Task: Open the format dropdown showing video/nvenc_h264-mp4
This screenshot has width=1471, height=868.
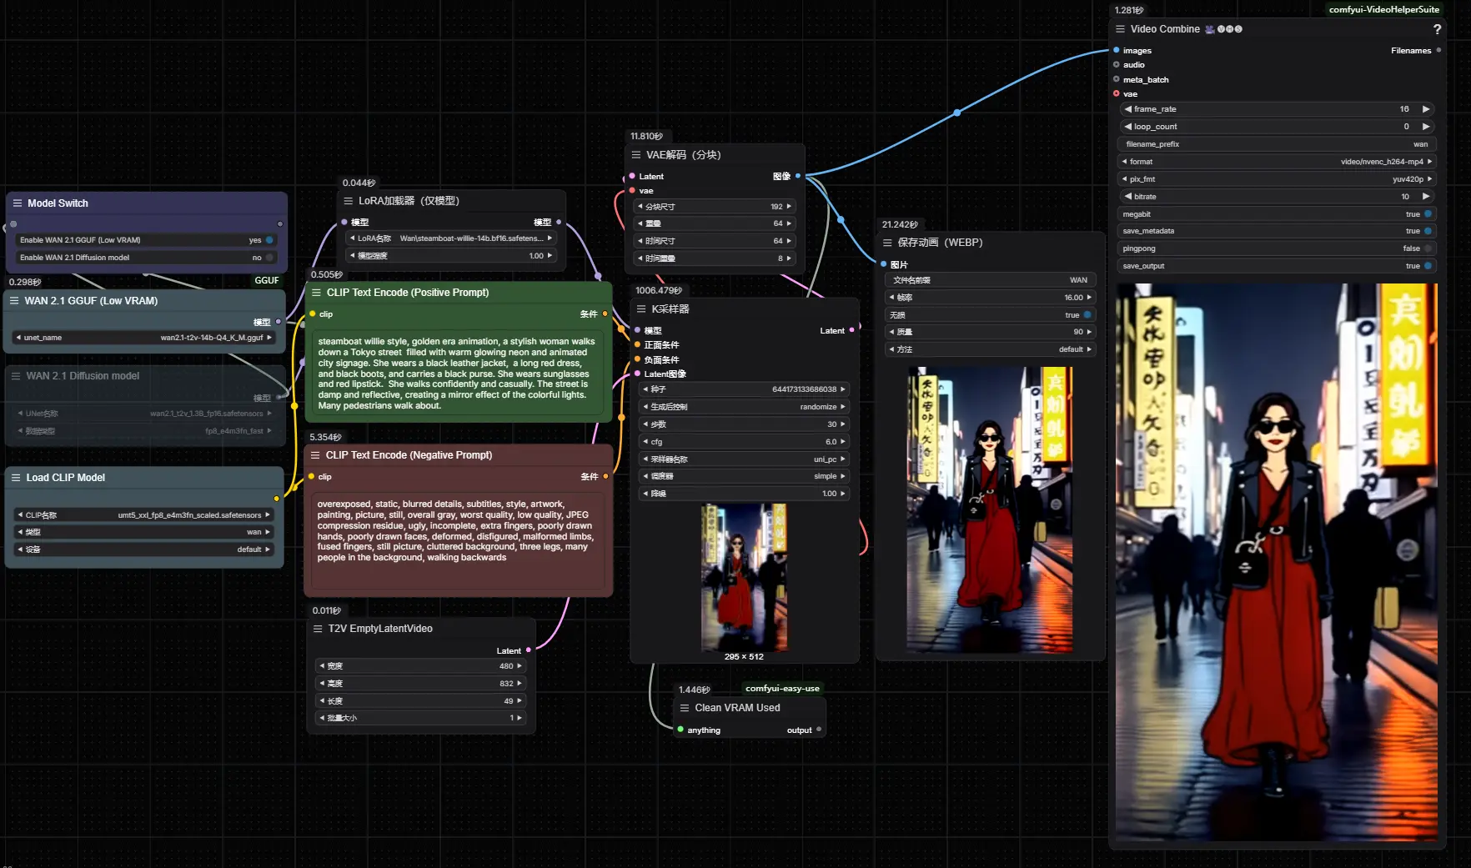Action: [1277, 162]
